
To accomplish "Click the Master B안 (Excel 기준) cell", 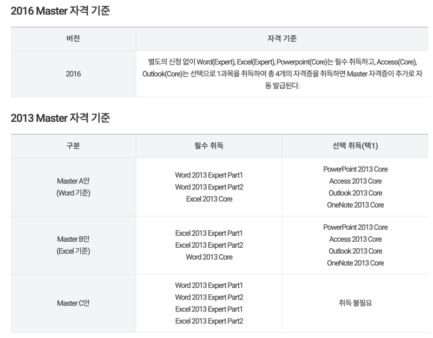I will coord(73,245).
